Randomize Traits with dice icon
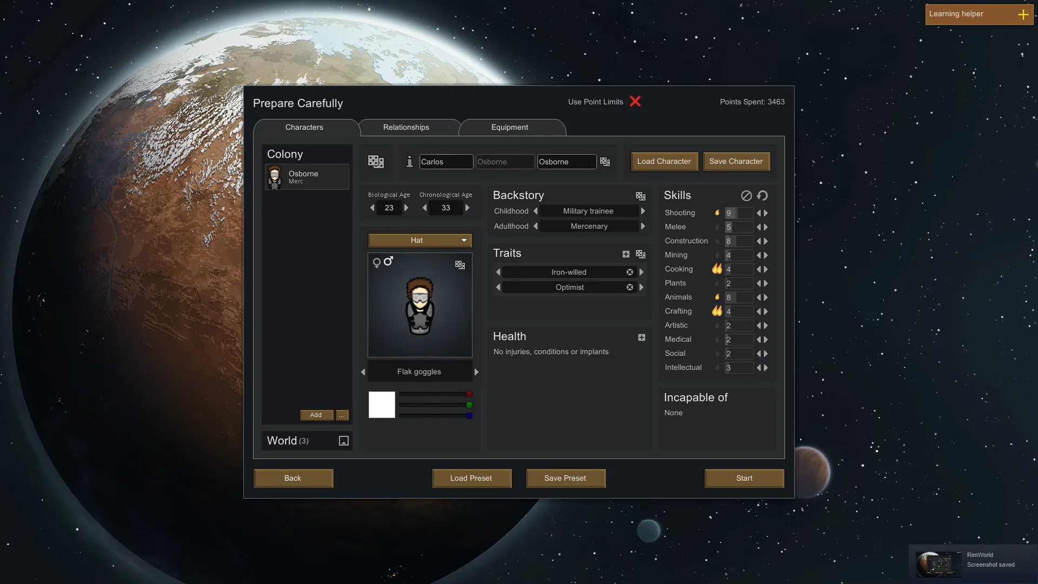This screenshot has height=584, width=1038. (641, 254)
